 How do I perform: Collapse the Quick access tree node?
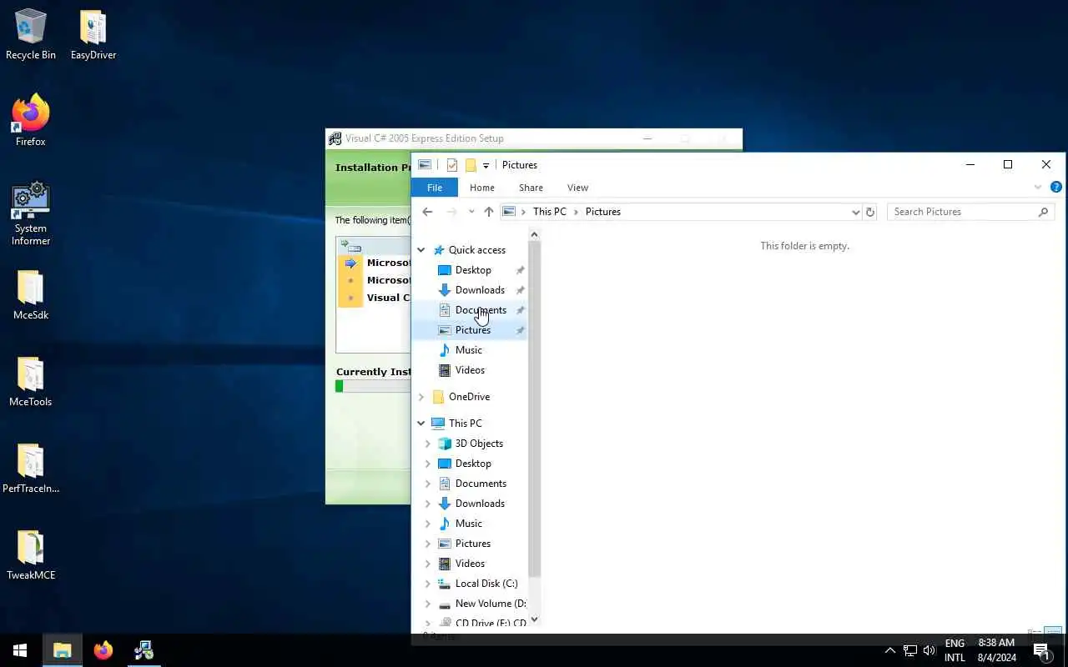pos(421,250)
